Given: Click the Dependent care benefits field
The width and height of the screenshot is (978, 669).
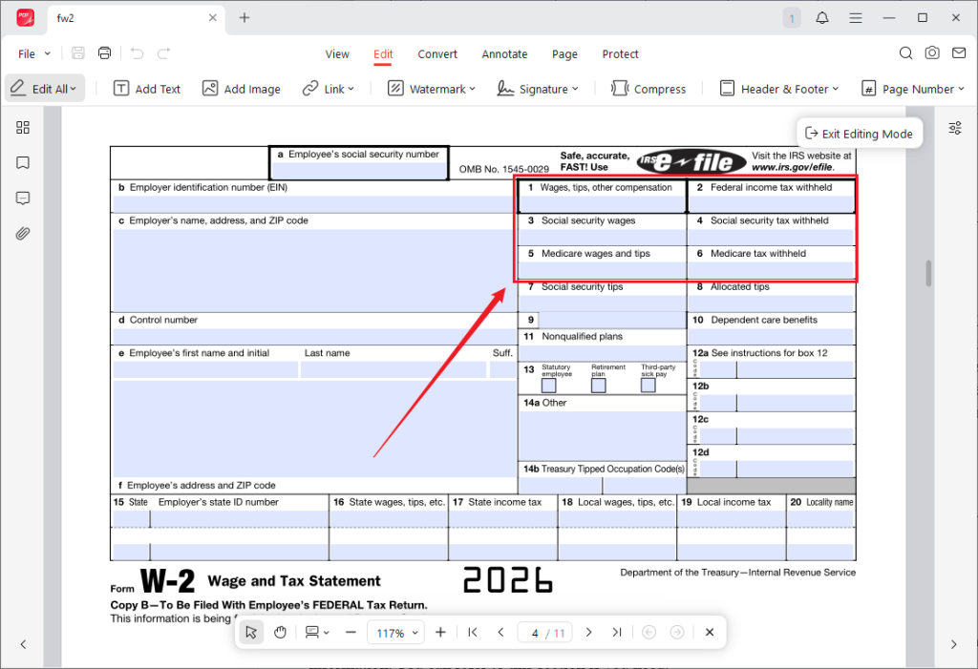Looking at the screenshot, I should [771, 336].
